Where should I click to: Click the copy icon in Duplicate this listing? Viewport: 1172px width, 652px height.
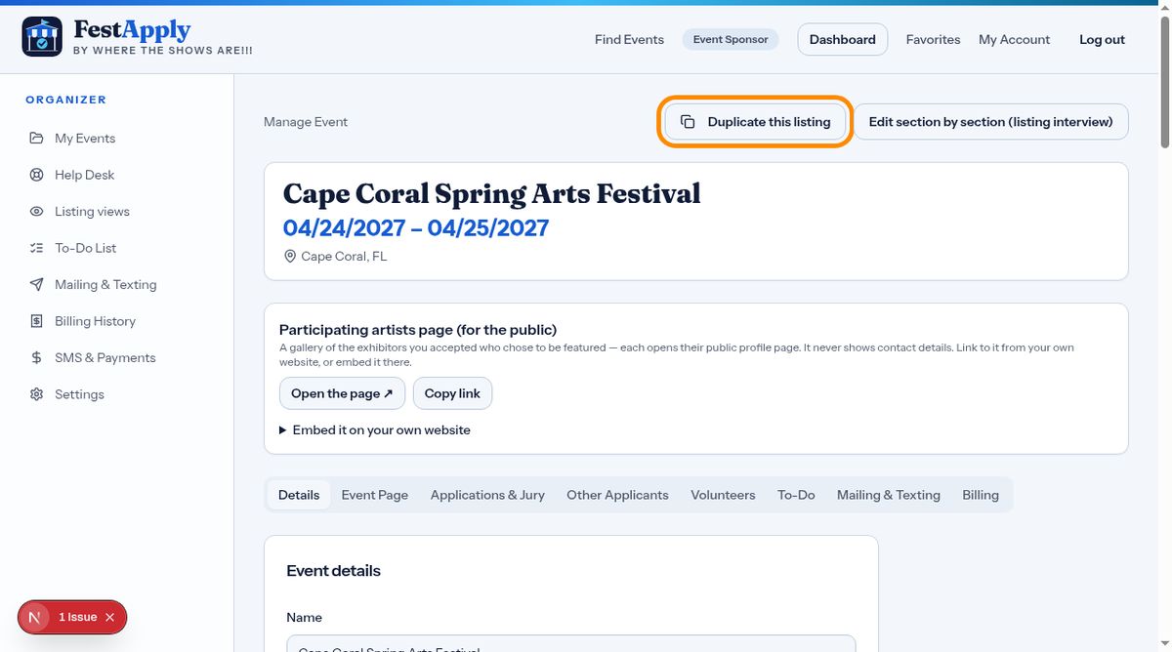[x=688, y=122]
